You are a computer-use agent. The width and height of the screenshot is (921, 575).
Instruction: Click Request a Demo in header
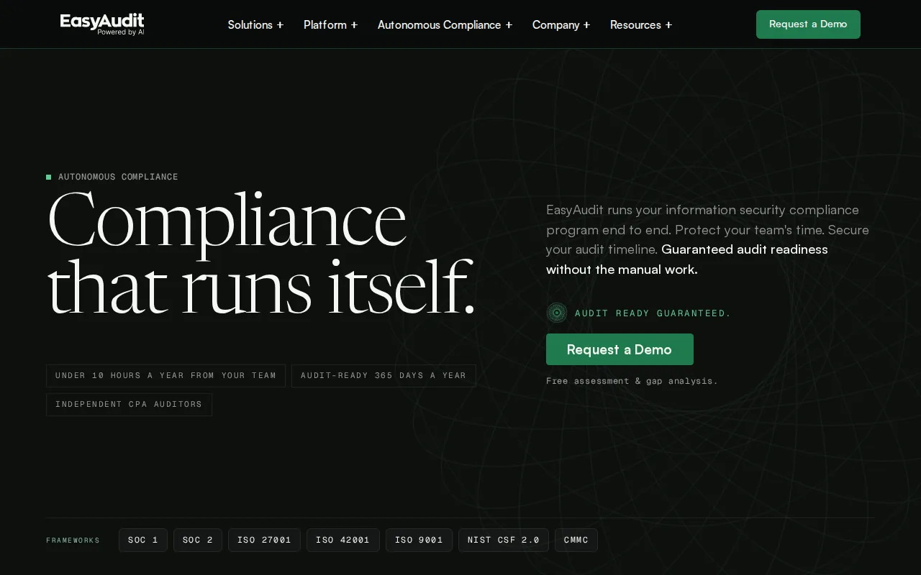(808, 24)
